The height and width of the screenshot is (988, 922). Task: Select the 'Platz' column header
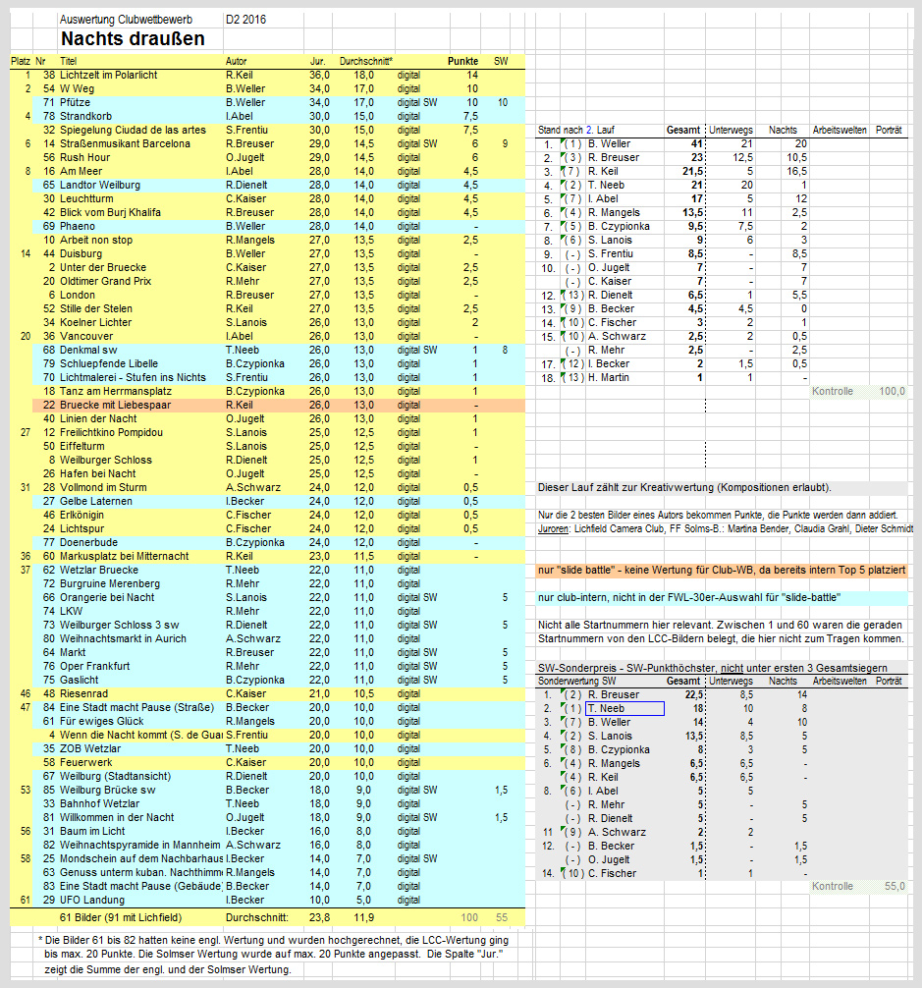pyautogui.click(x=21, y=61)
